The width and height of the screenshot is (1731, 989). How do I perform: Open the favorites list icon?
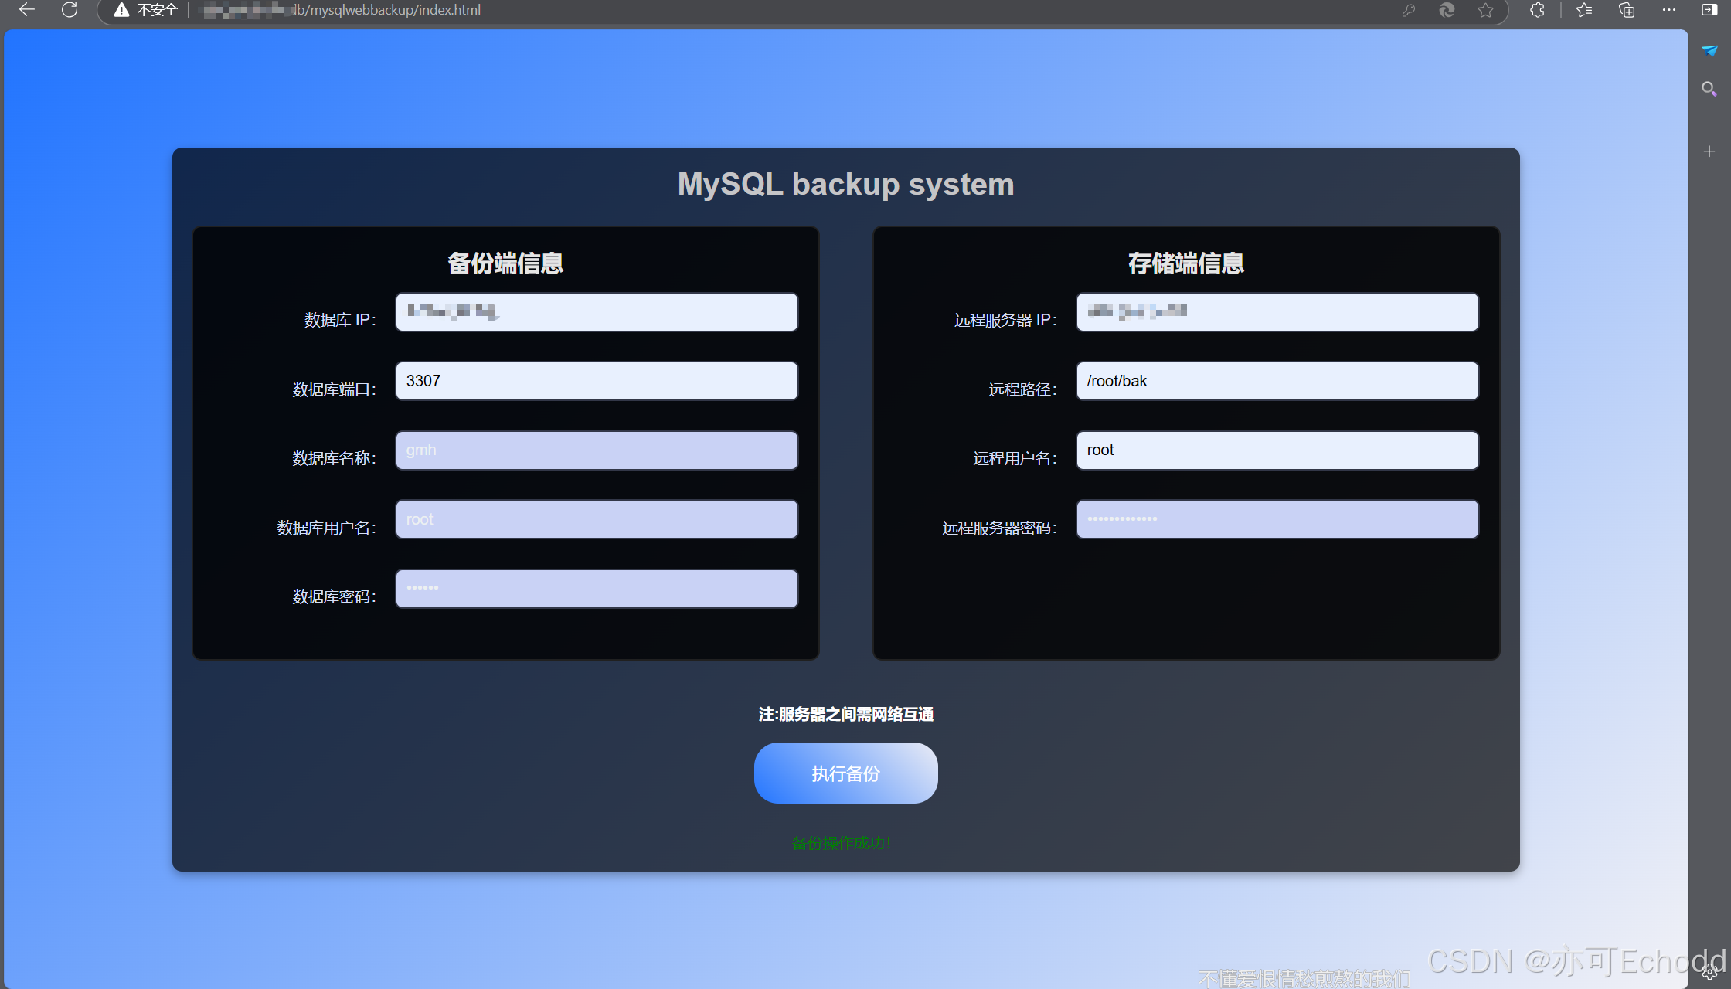1584,10
